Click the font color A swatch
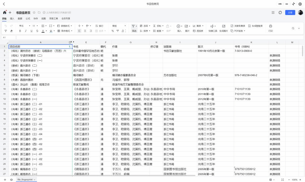 [43, 31]
